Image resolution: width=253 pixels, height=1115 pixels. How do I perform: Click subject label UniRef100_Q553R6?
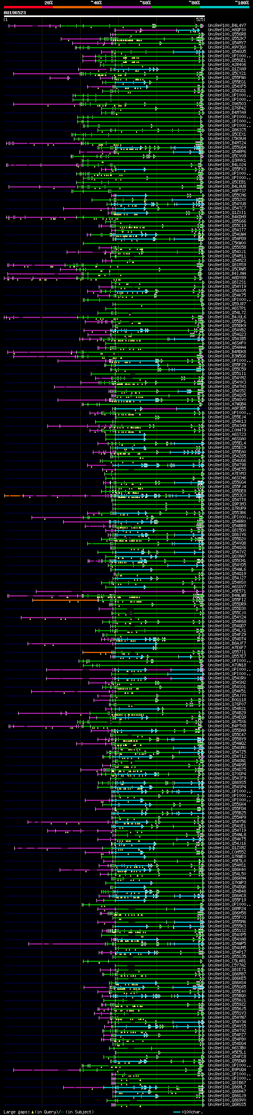tap(227, 513)
